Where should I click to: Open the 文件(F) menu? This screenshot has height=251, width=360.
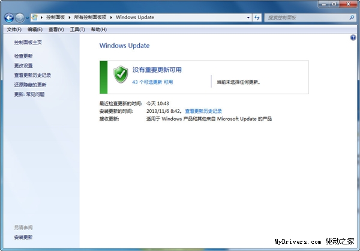[14, 29]
